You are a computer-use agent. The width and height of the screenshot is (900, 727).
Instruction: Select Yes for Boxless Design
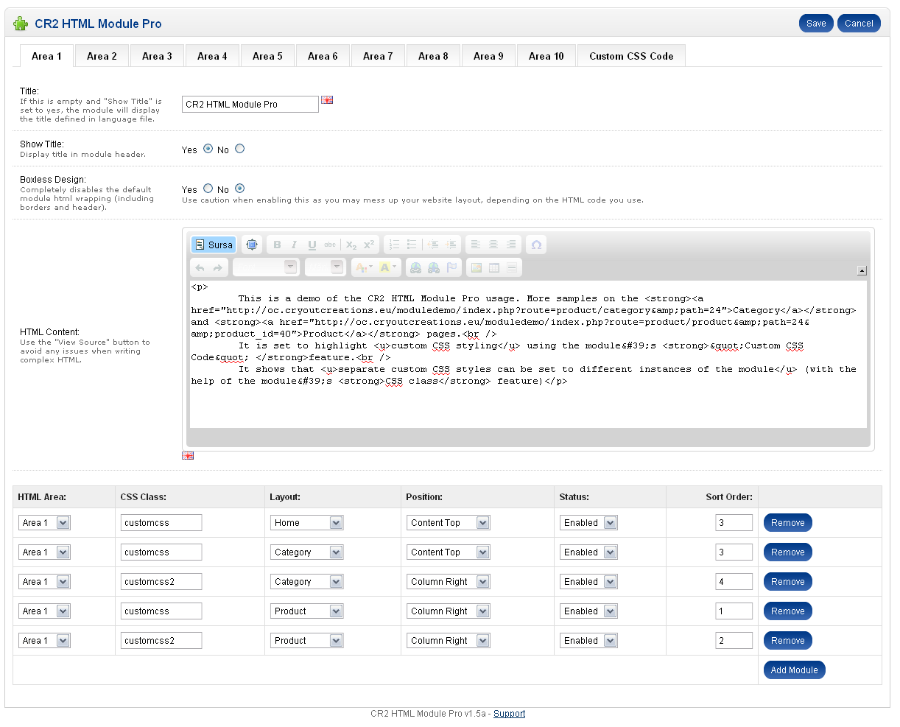pos(208,189)
